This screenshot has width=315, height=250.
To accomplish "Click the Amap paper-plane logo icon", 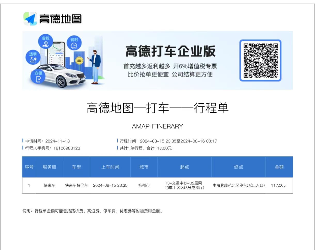I will [x=30, y=19].
